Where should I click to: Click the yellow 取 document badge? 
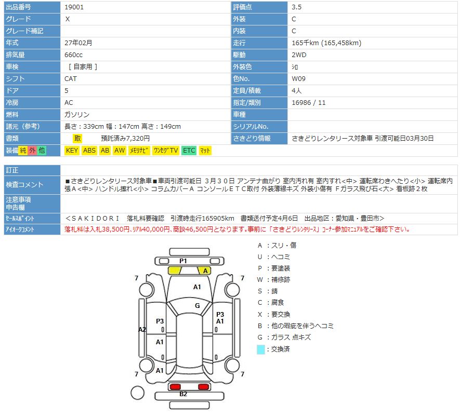(x=77, y=139)
